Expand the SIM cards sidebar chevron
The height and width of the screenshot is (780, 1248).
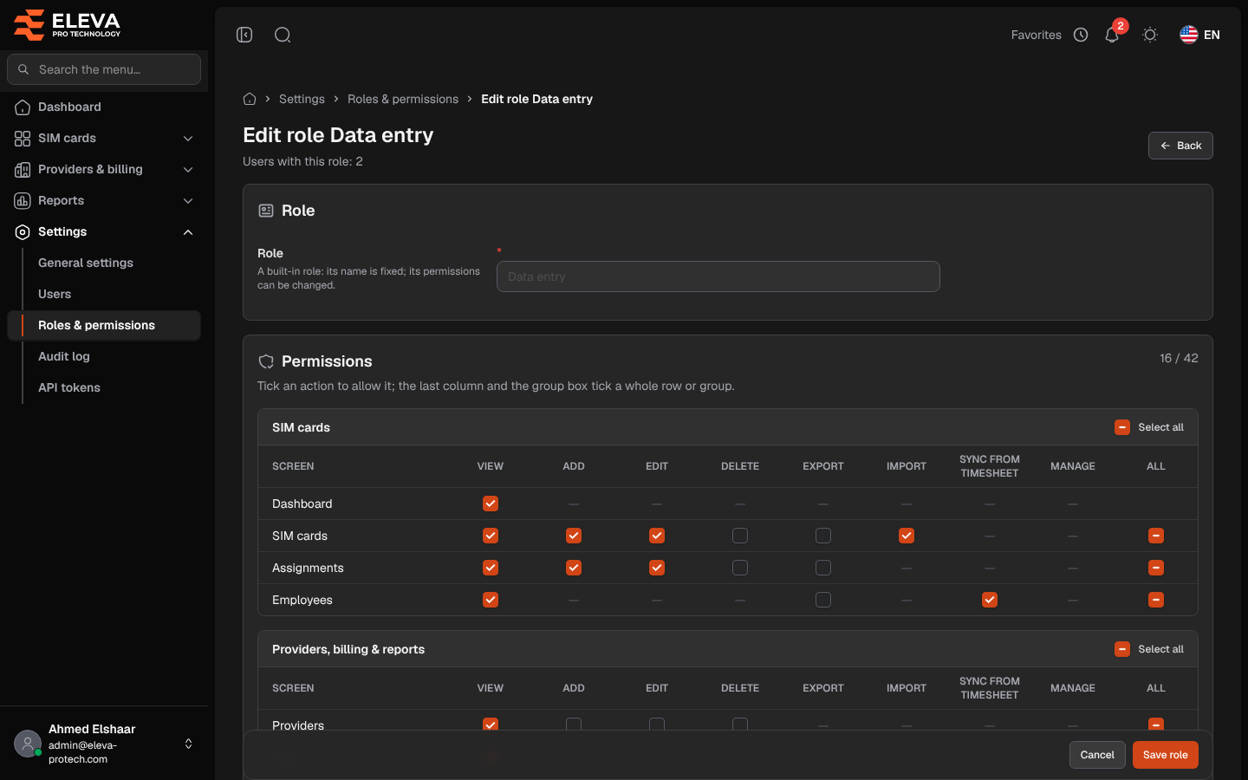click(x=188, y=138)
